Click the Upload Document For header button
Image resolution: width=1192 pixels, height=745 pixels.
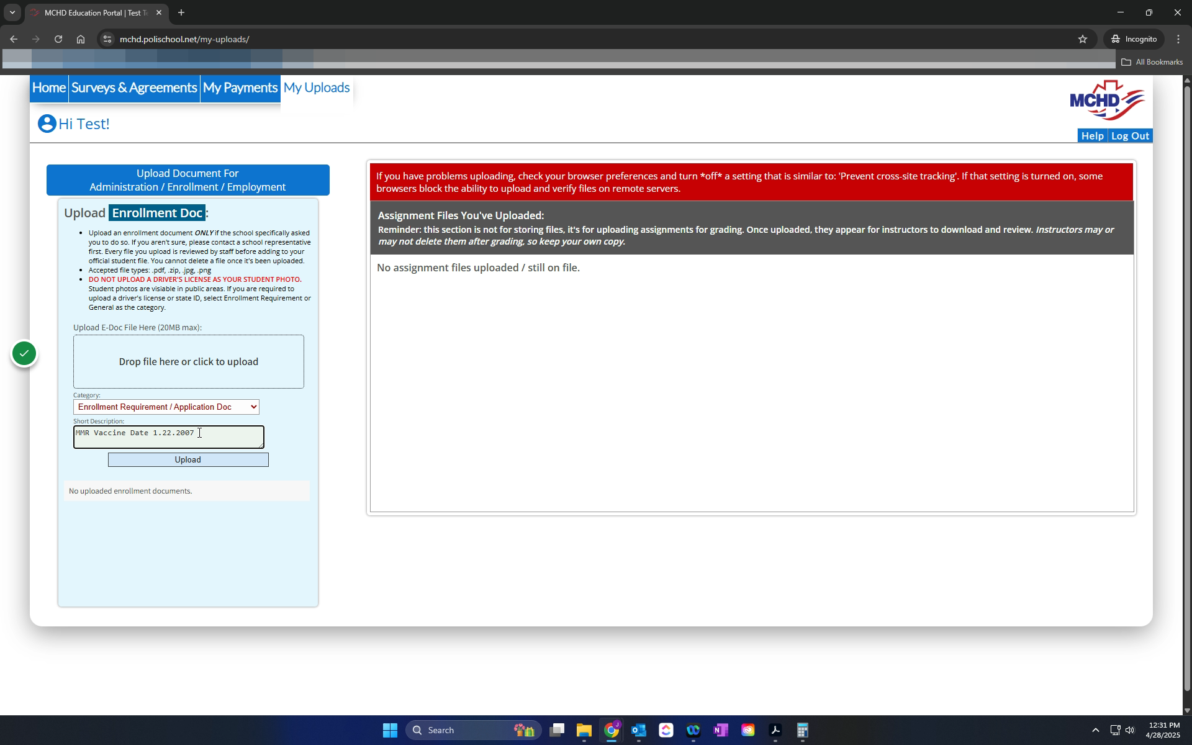pyautogui.click(x=187, y=180)
